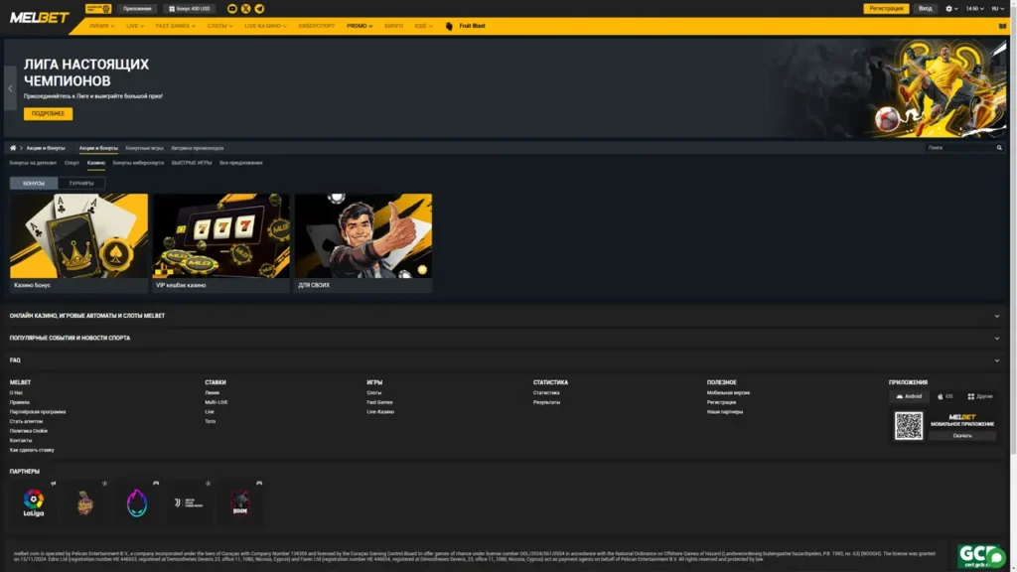The width and height of the screenshot is (1017, 572).
Task: Open the Melbet logo home link
Action: click(x=39, y=18)
